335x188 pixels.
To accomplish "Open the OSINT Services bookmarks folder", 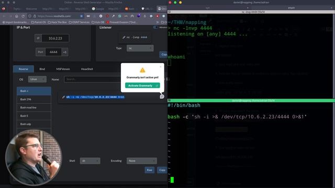I will coord(79,22).
